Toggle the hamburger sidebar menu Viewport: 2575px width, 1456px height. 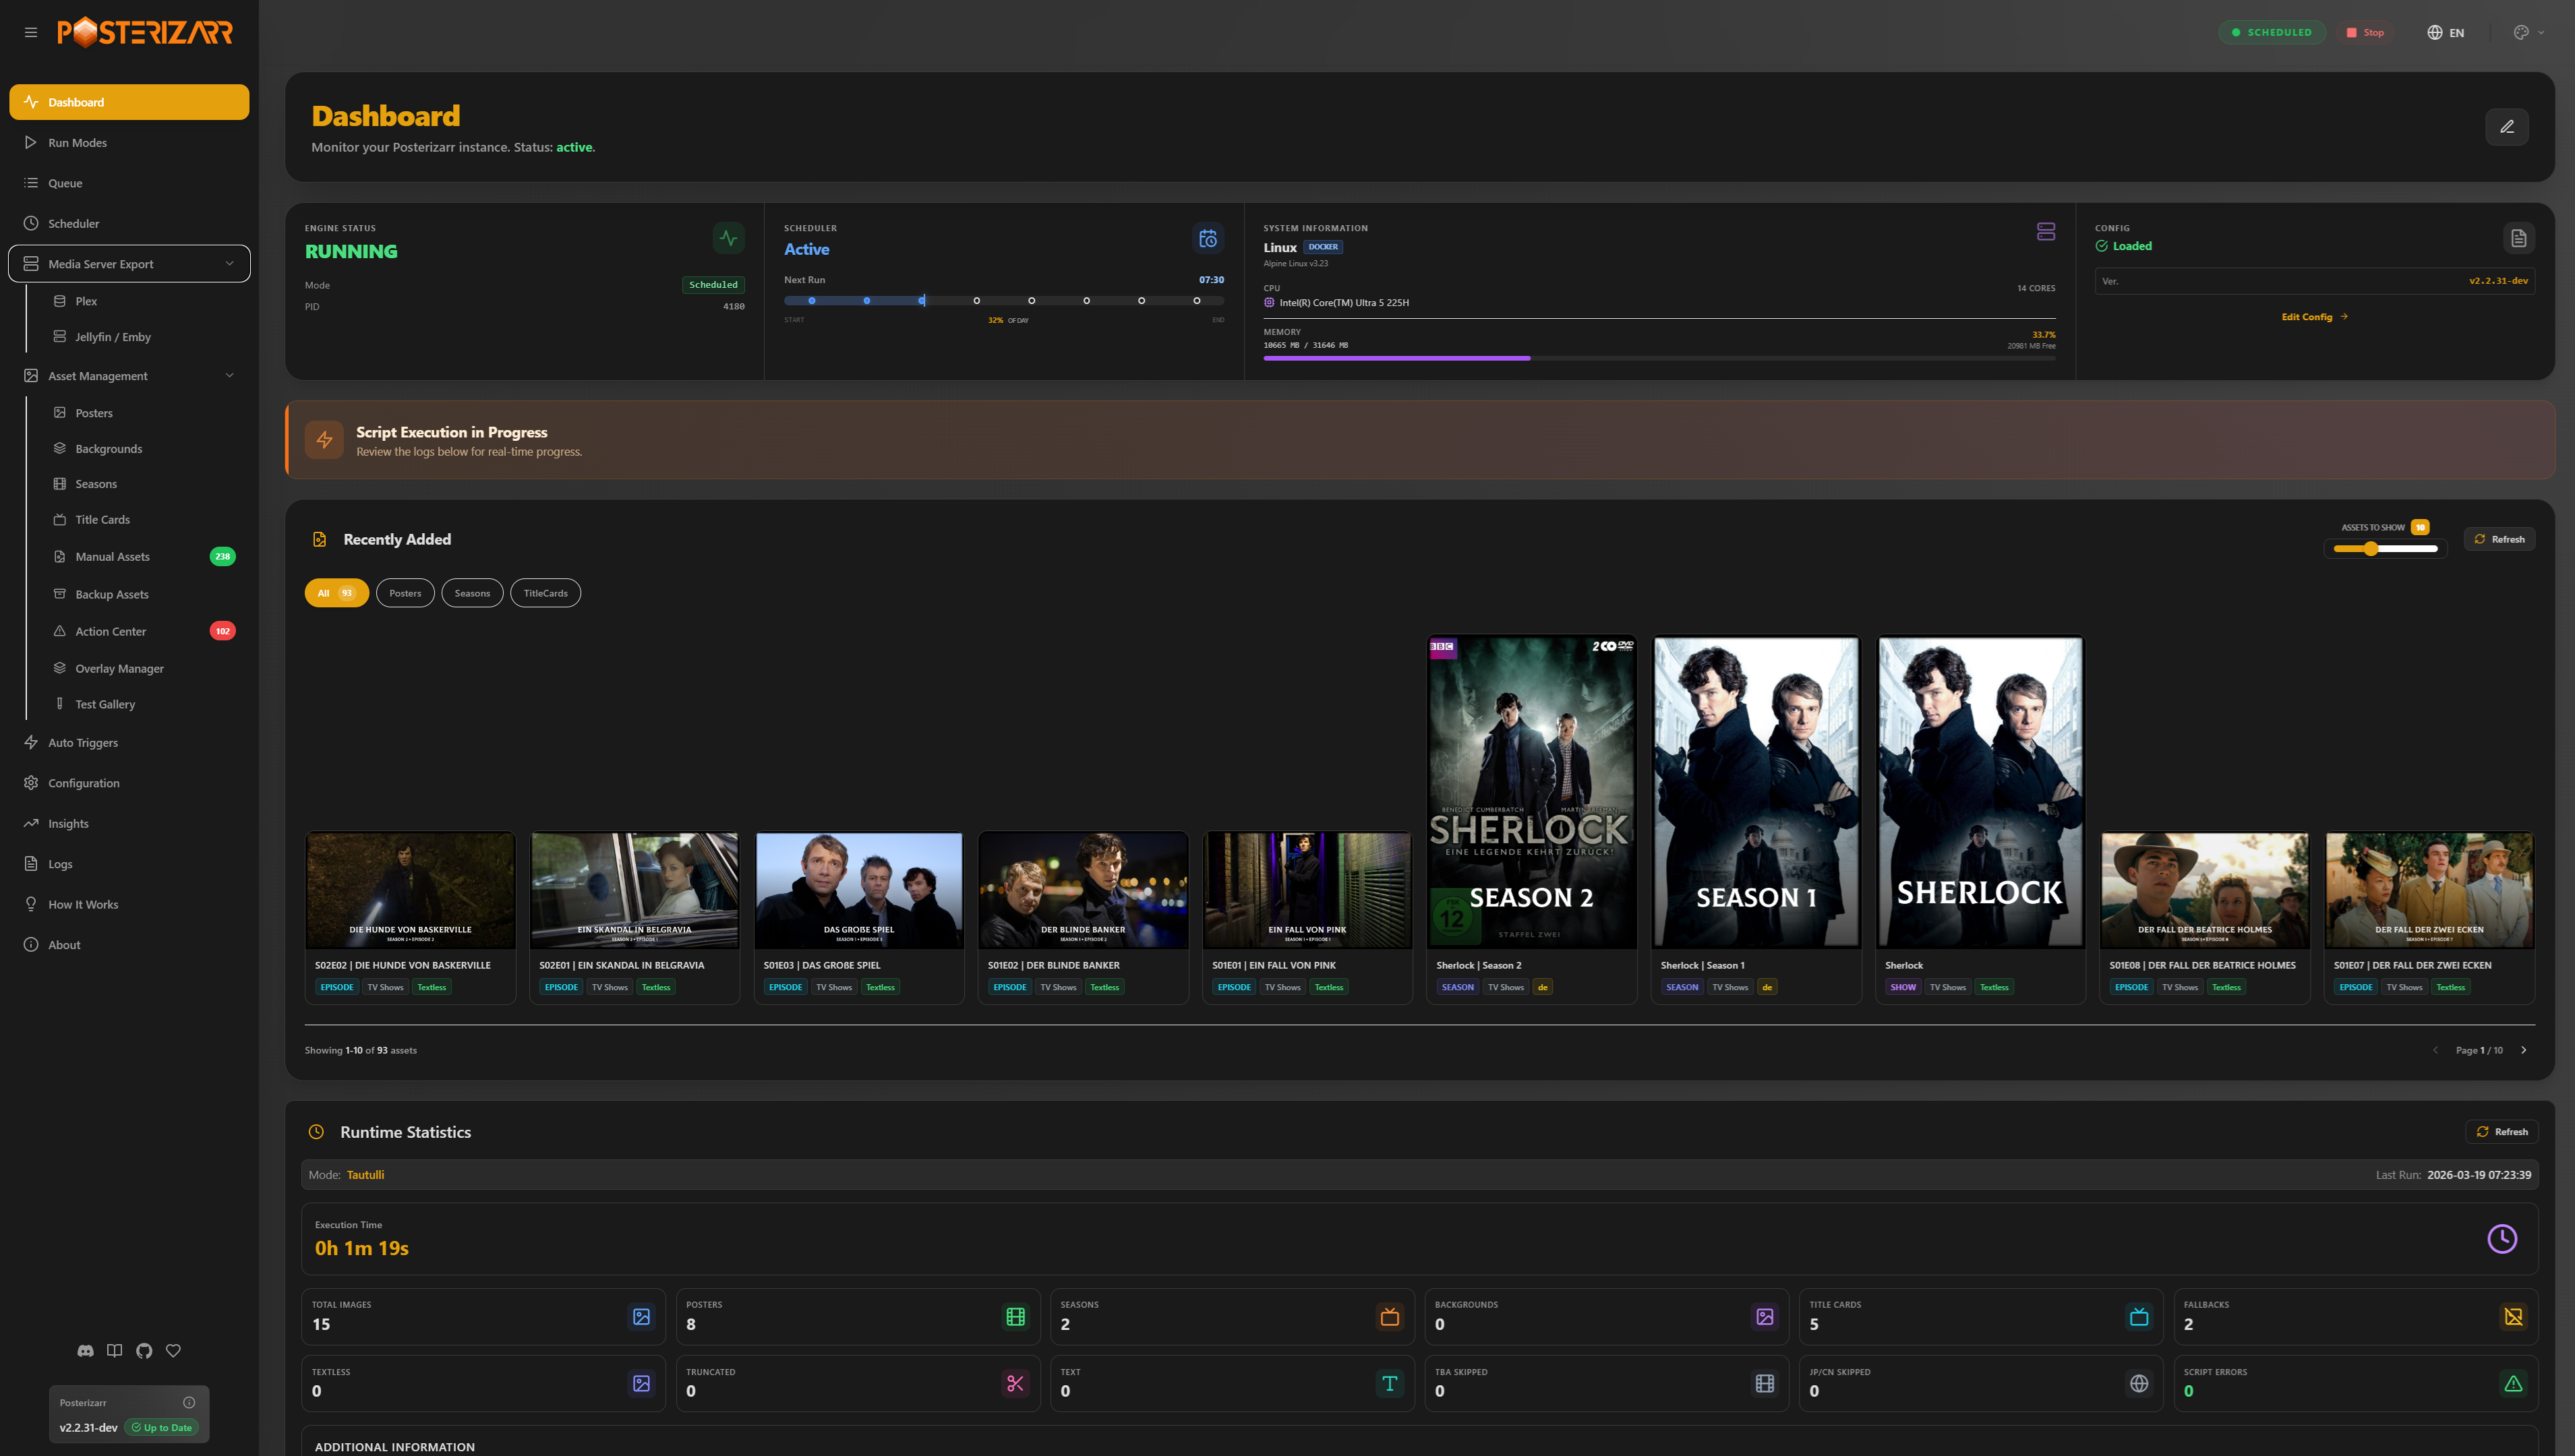coord(31,32)
